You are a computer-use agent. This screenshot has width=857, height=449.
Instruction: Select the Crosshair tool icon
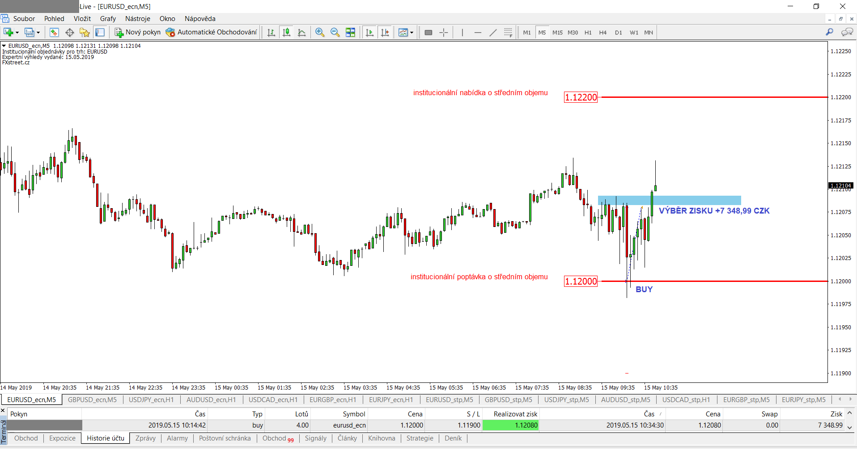click(444, 32)
